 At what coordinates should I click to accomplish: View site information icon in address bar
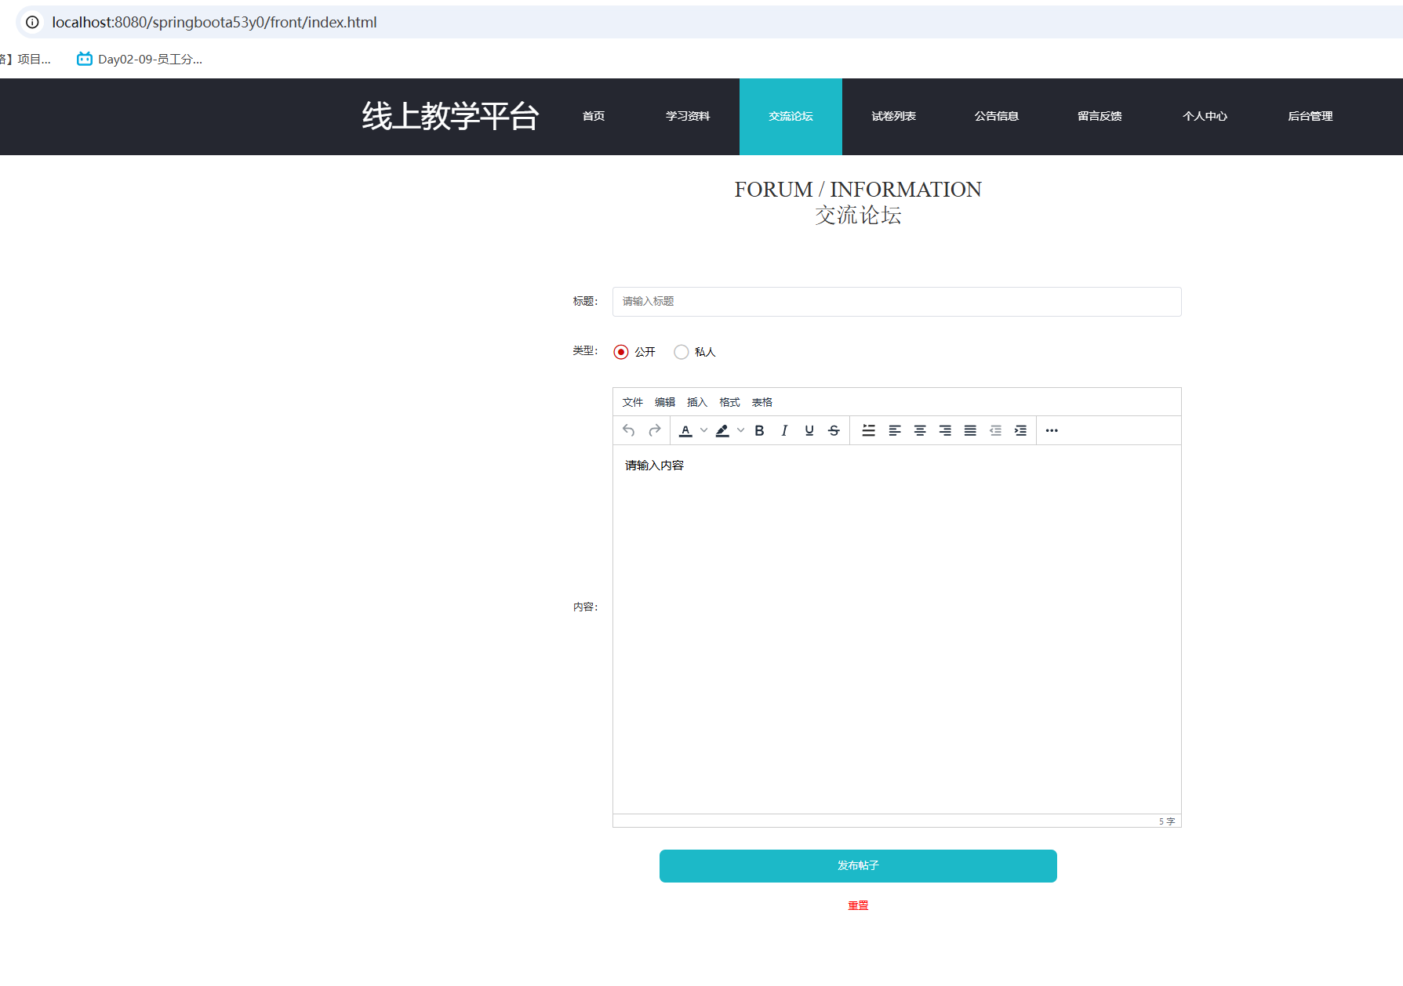32,22
